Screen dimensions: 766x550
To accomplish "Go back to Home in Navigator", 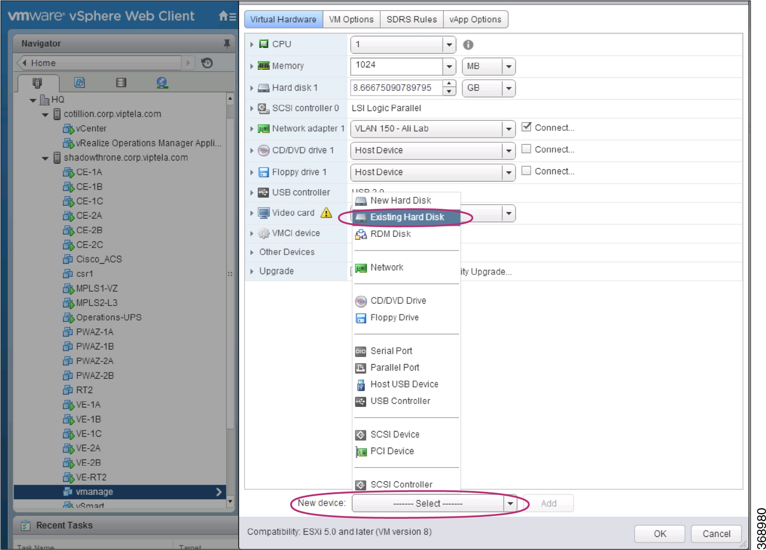I will pyautogui.click(x=99, y=63).
